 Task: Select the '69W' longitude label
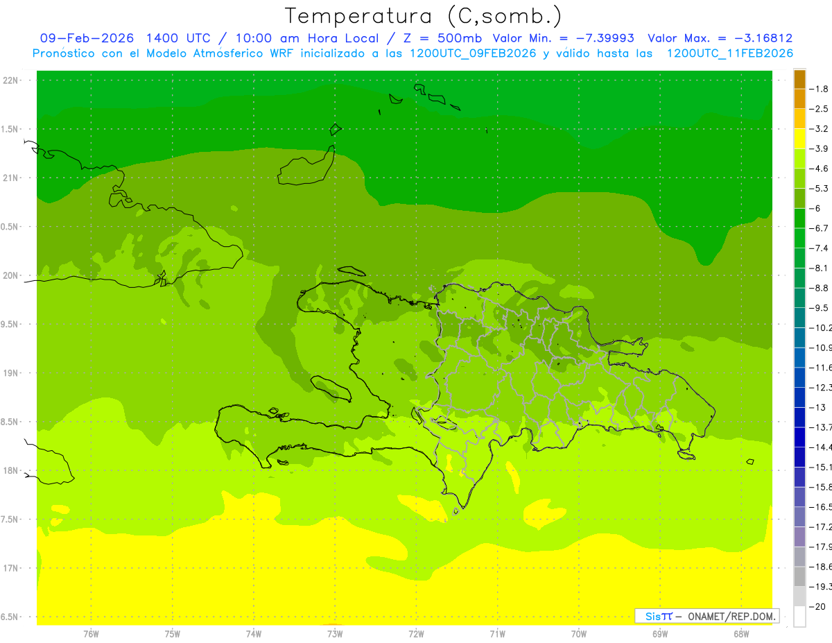[660, 634]
